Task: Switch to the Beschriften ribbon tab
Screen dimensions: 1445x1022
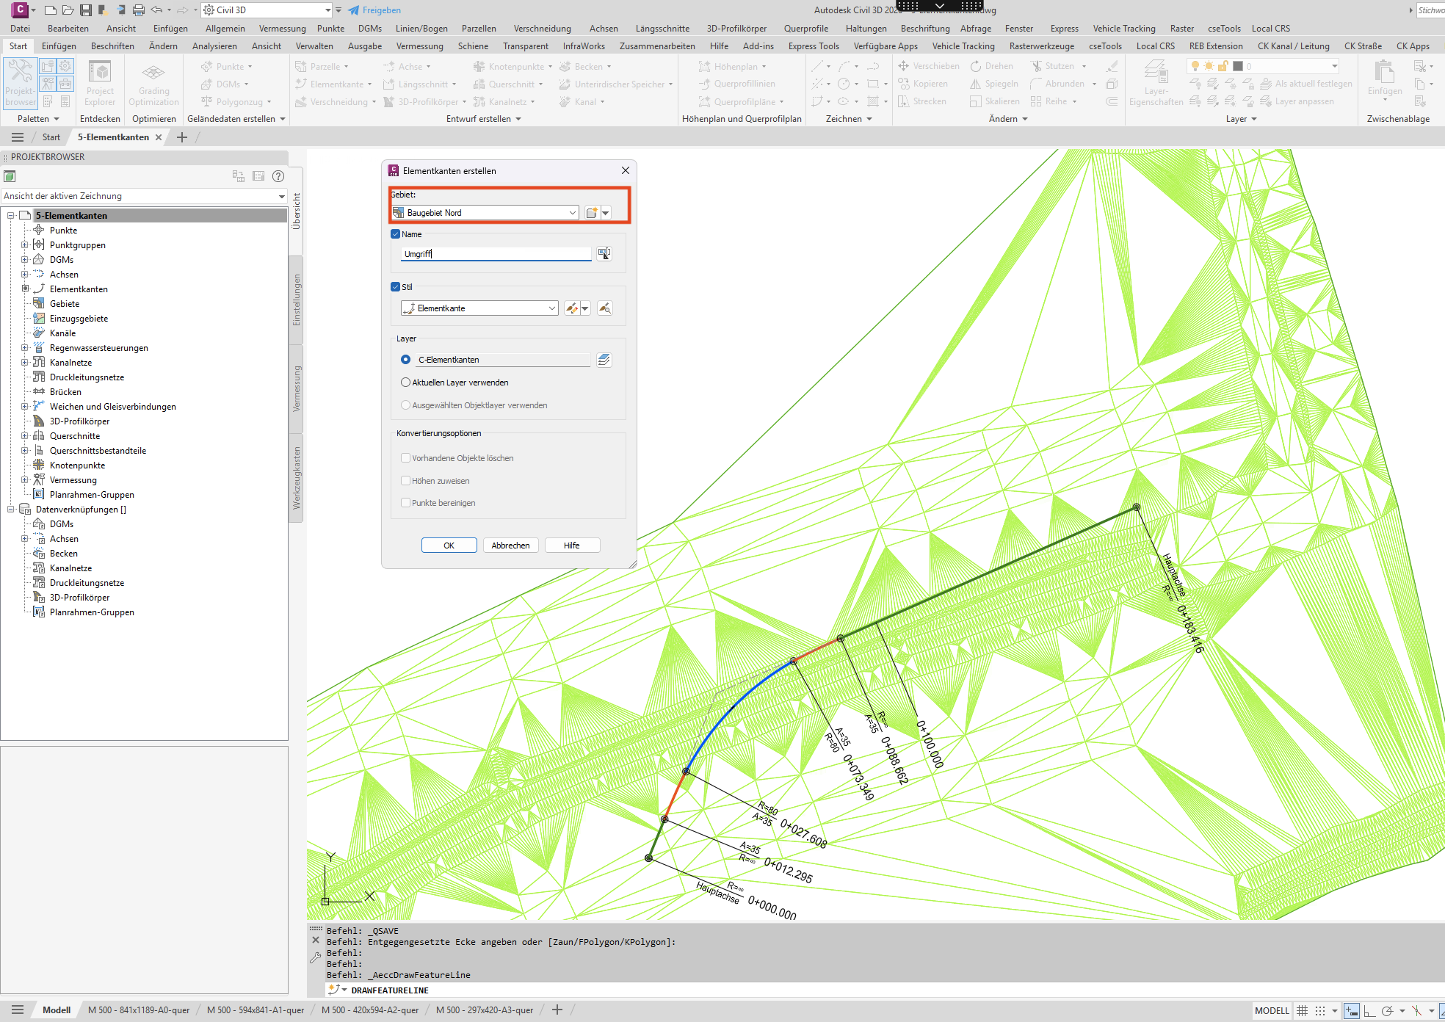Action: tap(112, 46)
